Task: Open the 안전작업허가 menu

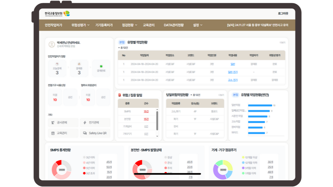Action: [x=53, y=25]
